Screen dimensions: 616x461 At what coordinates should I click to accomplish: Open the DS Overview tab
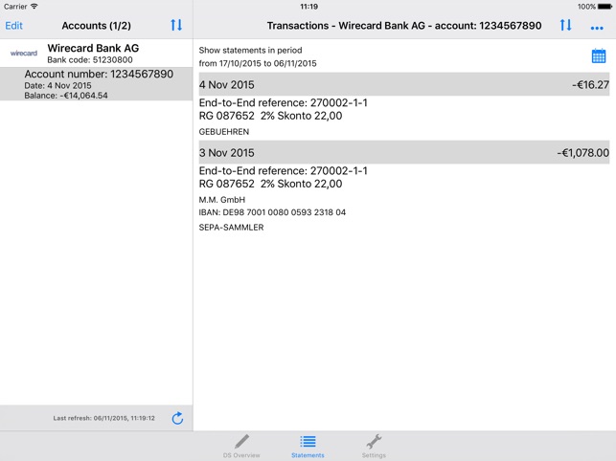pyautogui.click(x=241, y=446)
